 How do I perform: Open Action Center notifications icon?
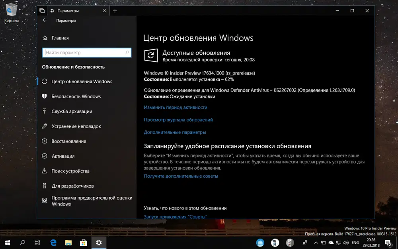388,243
